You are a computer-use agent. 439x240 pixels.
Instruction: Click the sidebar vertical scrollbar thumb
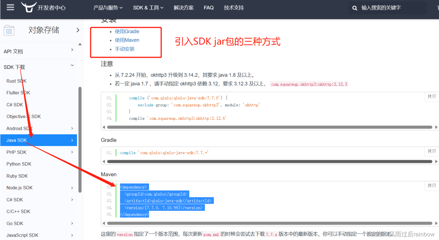[x=80, y=140]
